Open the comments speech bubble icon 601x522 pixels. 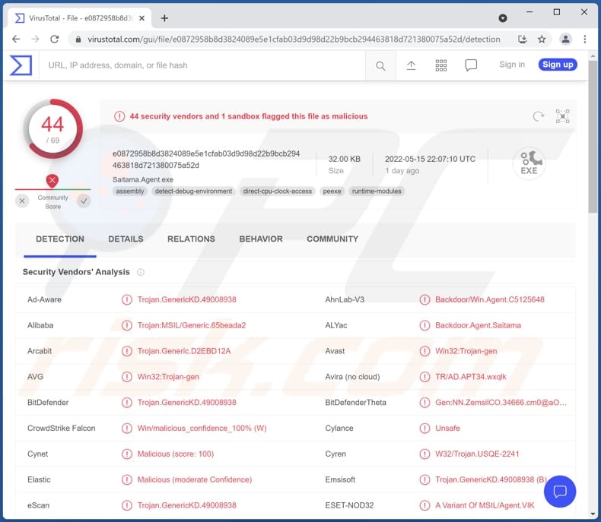[471, 65]
